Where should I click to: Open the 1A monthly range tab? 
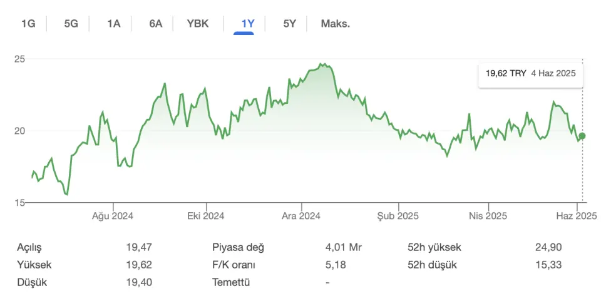(x=113, y=24)
